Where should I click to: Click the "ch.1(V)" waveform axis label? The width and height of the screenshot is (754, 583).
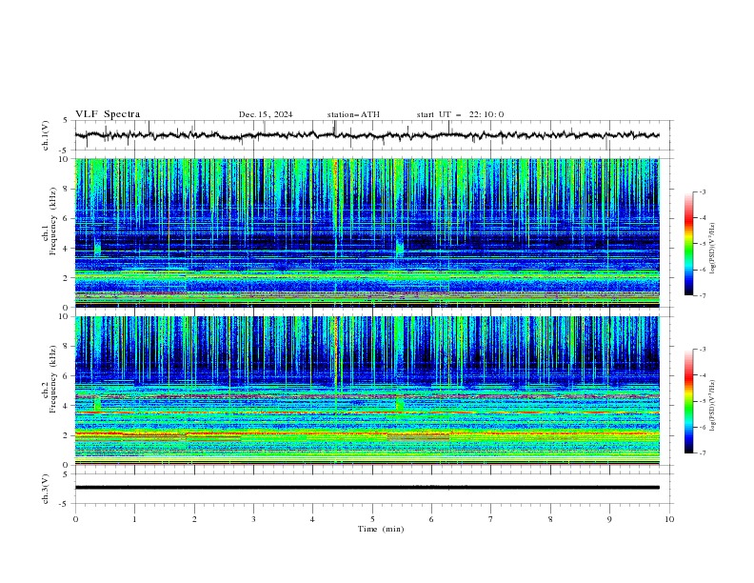coord(46,135)
